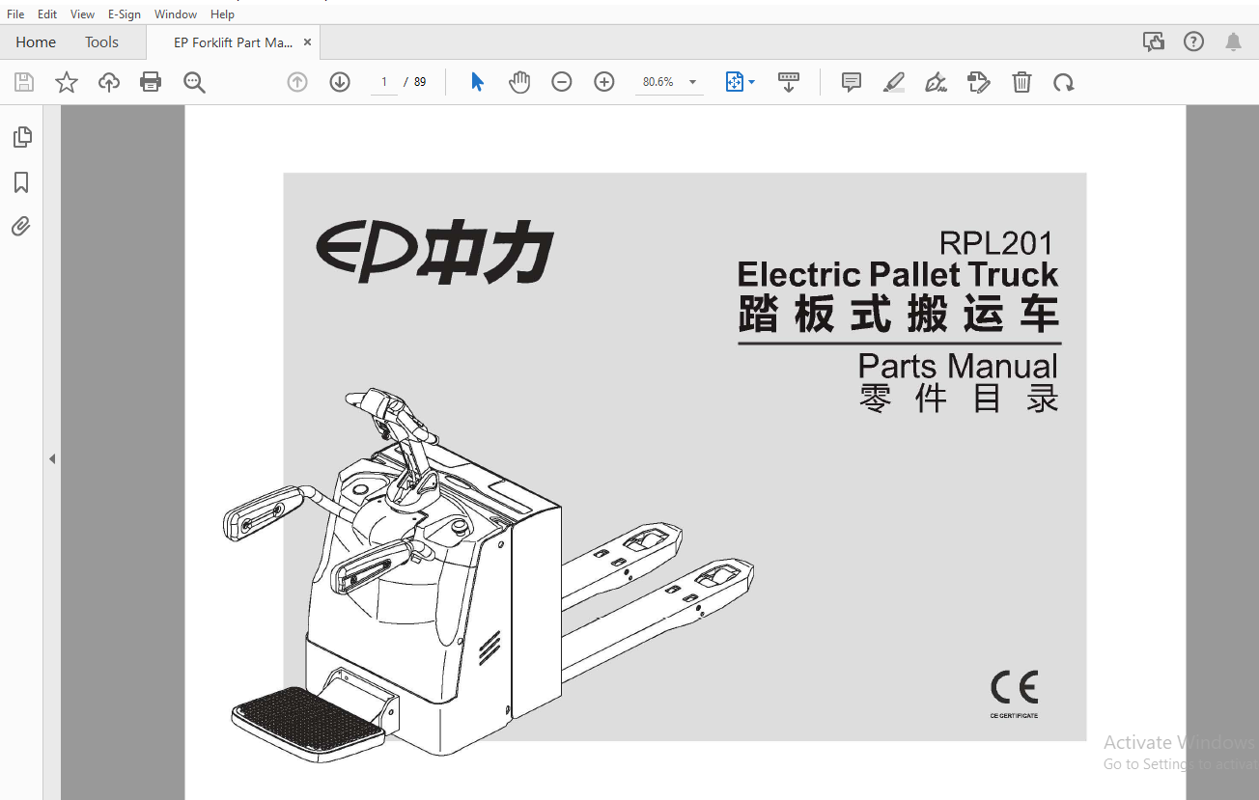Image resolution: width=1259 pixels, height=800 pixels.
Task: Open the find text search tool
Action: click(x=194, y=82)
